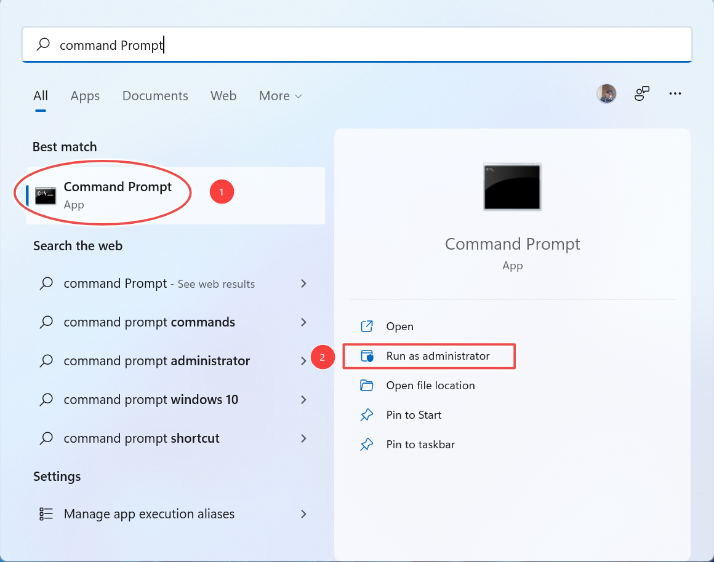This screenshot has height=562, width=714.
Task: Select the Command Prompt best match result
Action: pos(117,195)
